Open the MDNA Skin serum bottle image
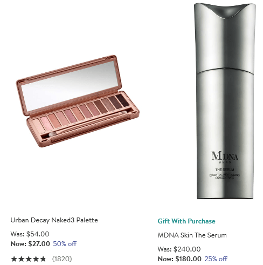The image size is (263, 265). [x=225, y=101]
